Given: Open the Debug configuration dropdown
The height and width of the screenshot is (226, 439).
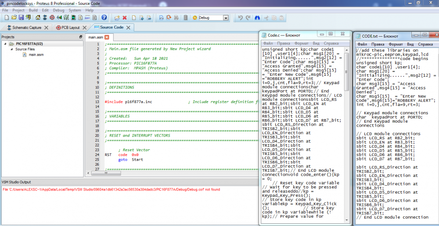Looking at the screenshot, I should (x=226, y=18).
